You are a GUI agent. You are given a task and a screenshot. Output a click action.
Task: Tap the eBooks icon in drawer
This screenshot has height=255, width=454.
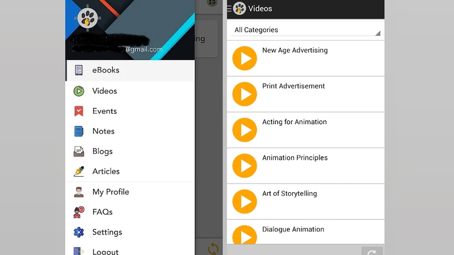click(79, 70)
